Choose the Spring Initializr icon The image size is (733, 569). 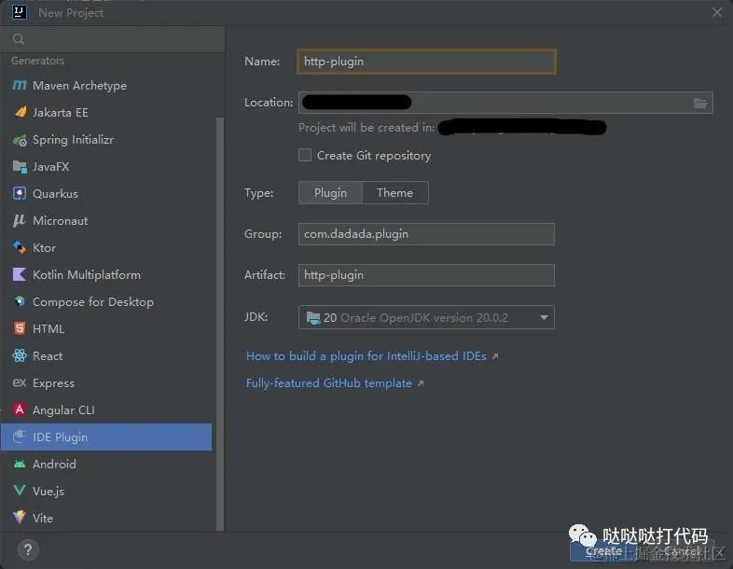20,140
